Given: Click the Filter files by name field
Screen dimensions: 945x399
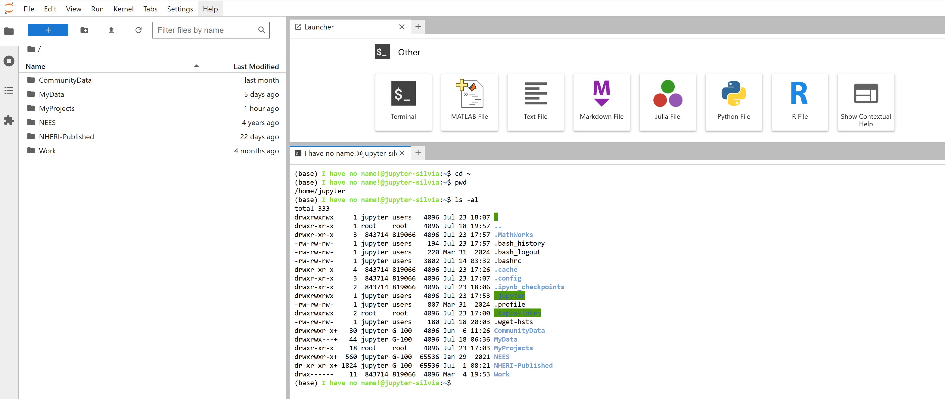Looking at the screenshot, I should (x=205, y=30).
